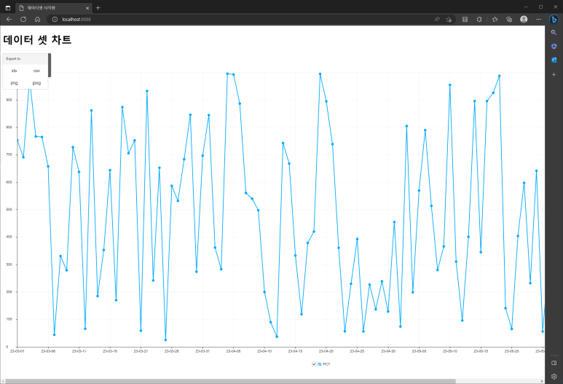View site information for localhost
Image resolution: width=563 pixels, height=384 pixels.
click(55, 20)
